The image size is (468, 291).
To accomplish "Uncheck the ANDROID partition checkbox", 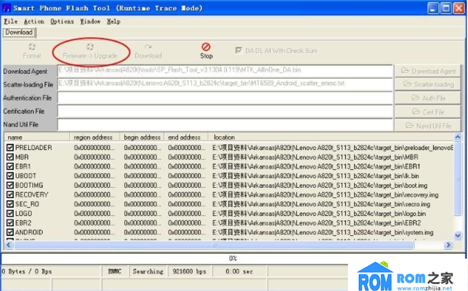I will pyautogui.click(x=10, y=232).
